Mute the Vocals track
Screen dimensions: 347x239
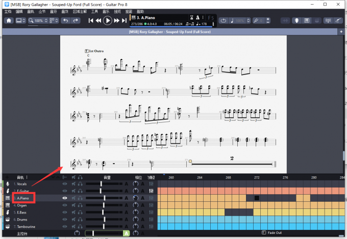pos(74,183)
